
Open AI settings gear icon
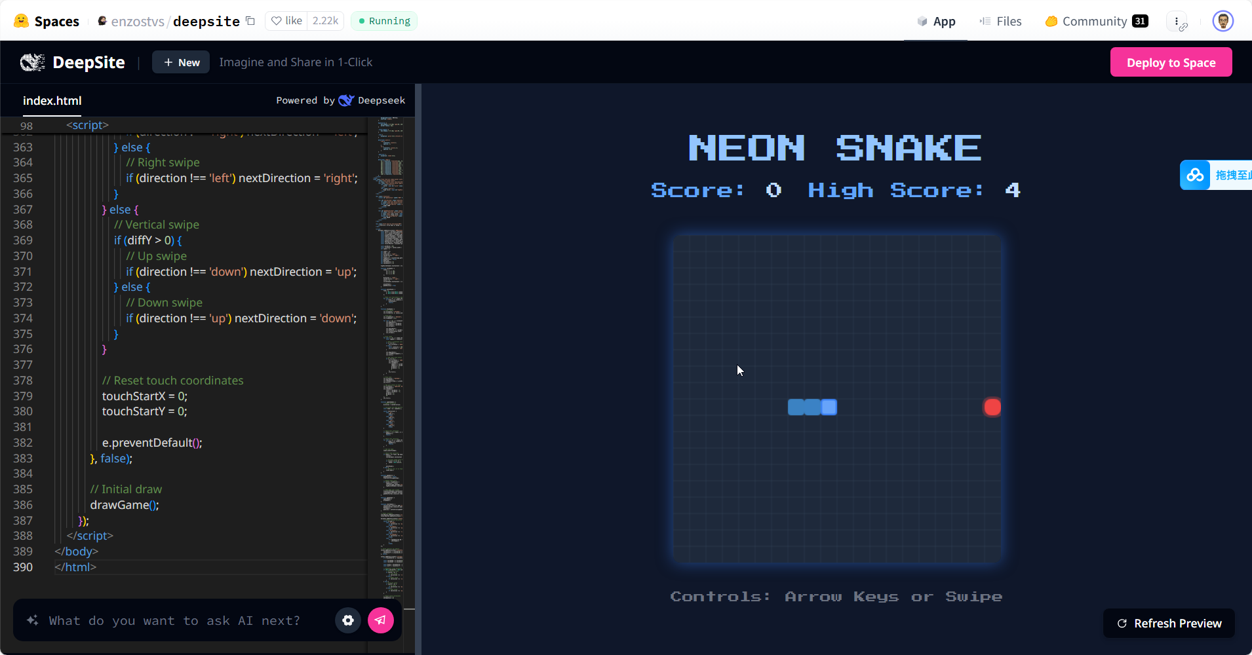click(348, 620)
